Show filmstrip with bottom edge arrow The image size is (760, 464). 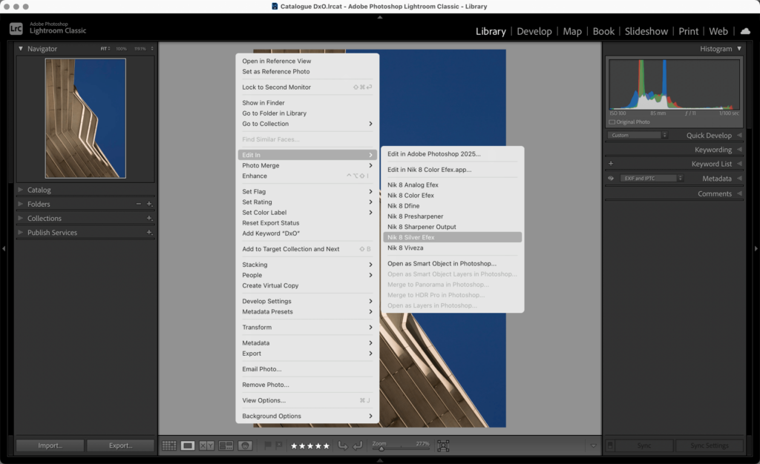tap(380, 460)
